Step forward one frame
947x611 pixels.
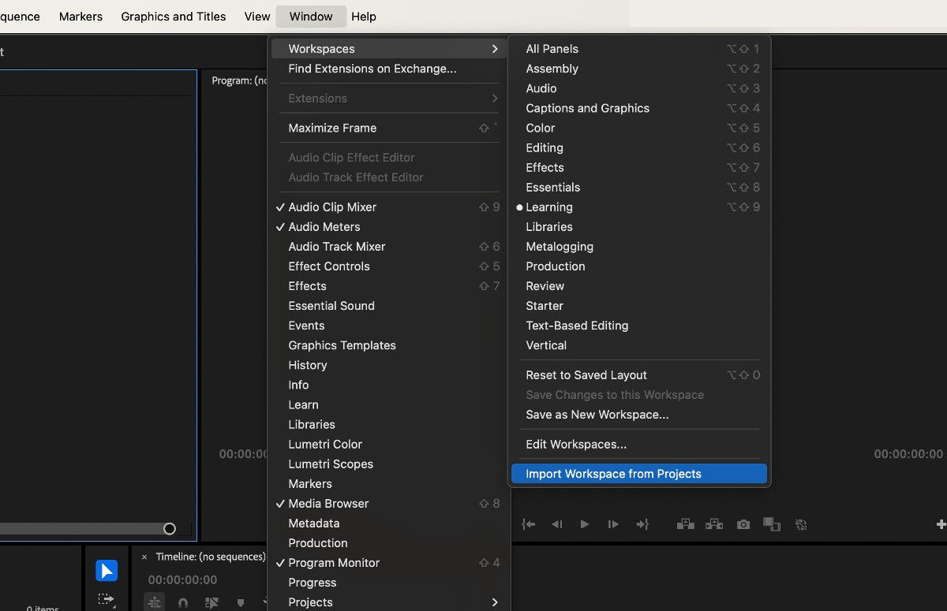[613, 523]
